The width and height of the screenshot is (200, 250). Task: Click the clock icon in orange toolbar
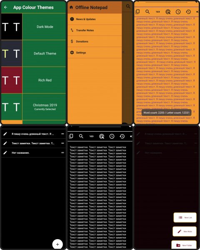[178, 12]
